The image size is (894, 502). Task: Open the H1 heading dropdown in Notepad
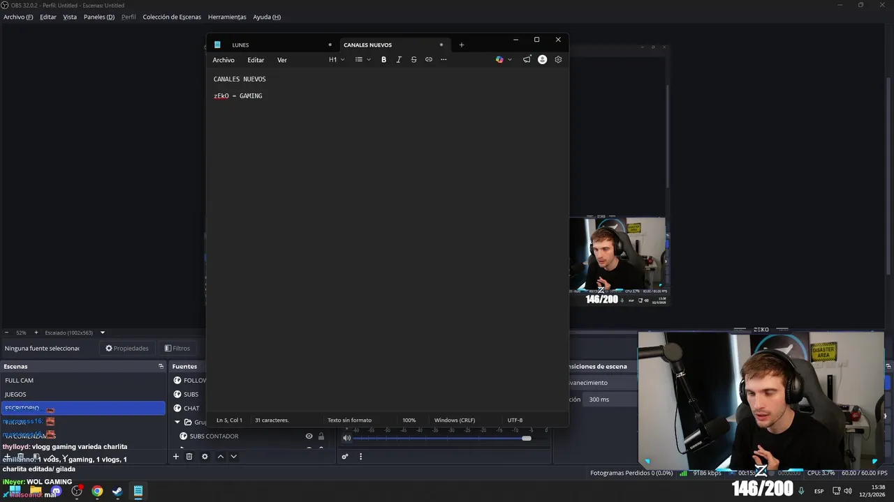[x=337, y=60]
